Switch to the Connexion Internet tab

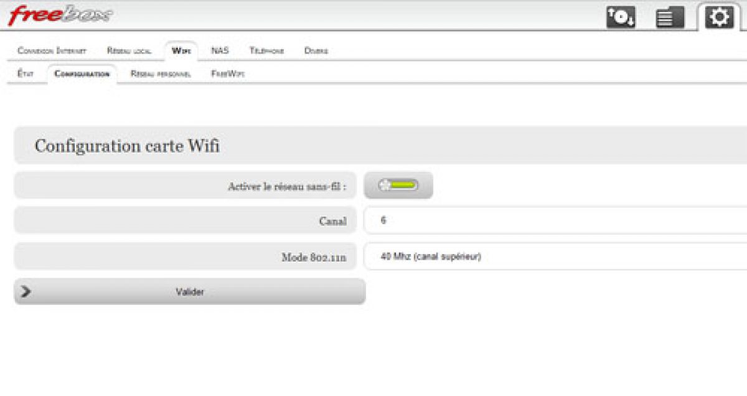(x=52, y=51)
